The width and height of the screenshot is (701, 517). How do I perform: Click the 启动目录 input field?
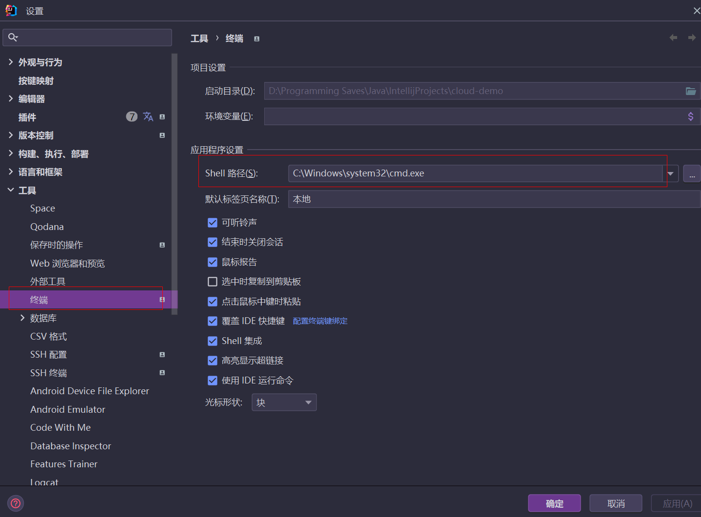tap(482, 91)
